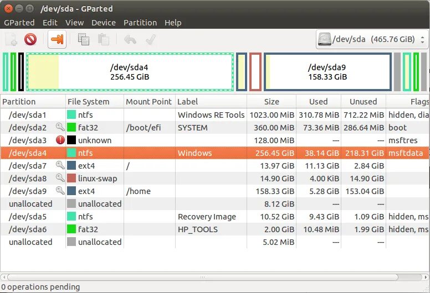The width and height of the screenshot is (430, 293).
Task: Click the /boot/efi mount point
Action: (143, 128)
